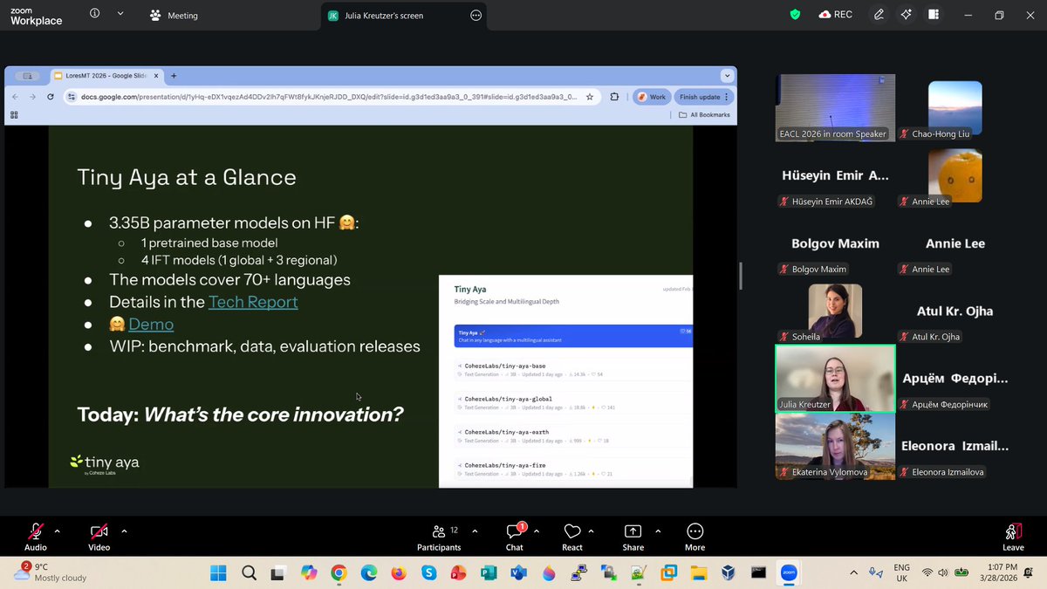Change the view layout icon
This screenshot has width=1047, height=589.
coord(934,14)
